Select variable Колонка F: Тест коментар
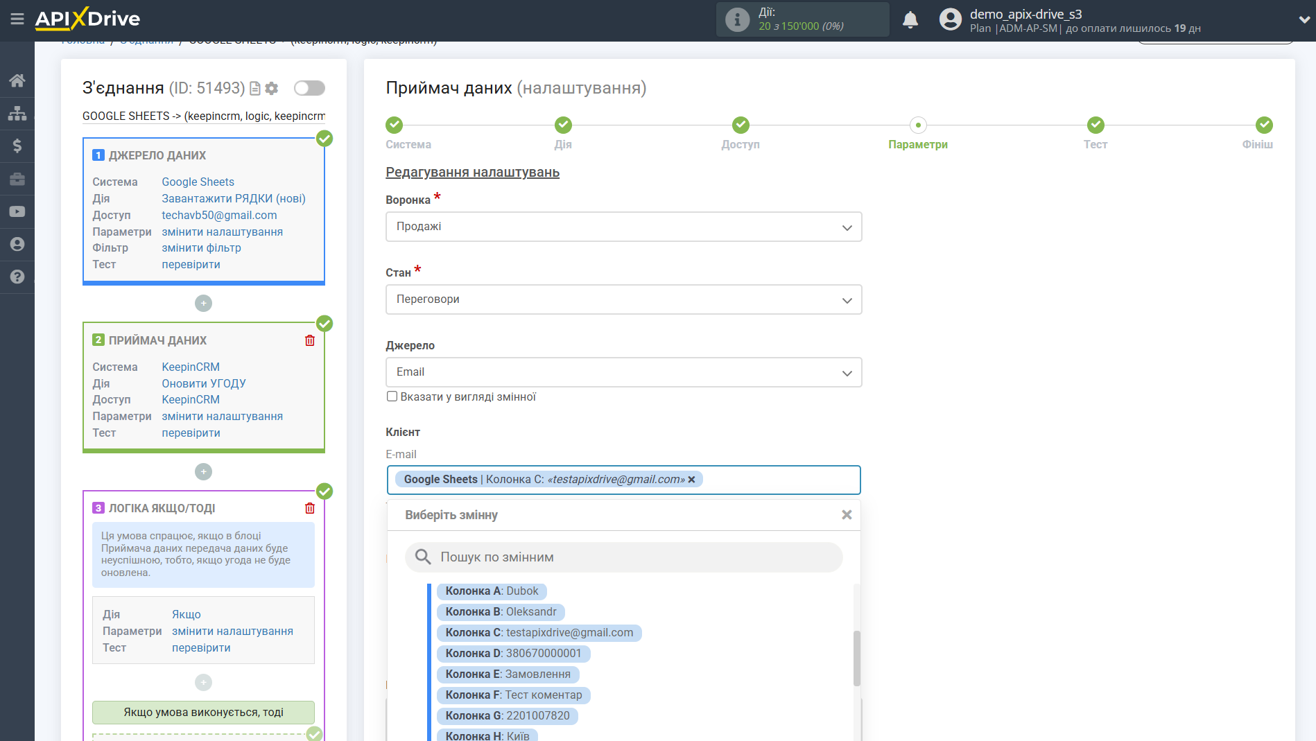Image resolution: width=1316 pixels, height=741 pixels. pos(513,695)
